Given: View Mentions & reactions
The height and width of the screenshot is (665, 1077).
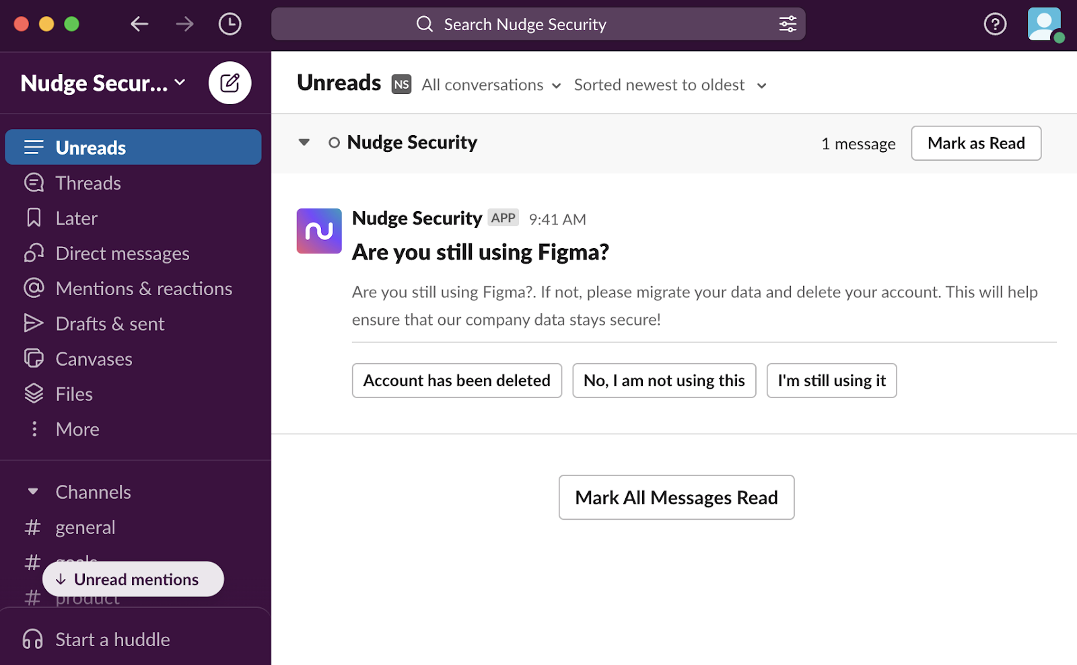Looking at the screenshot, I should pyautogui.click(x=143, y=288).
